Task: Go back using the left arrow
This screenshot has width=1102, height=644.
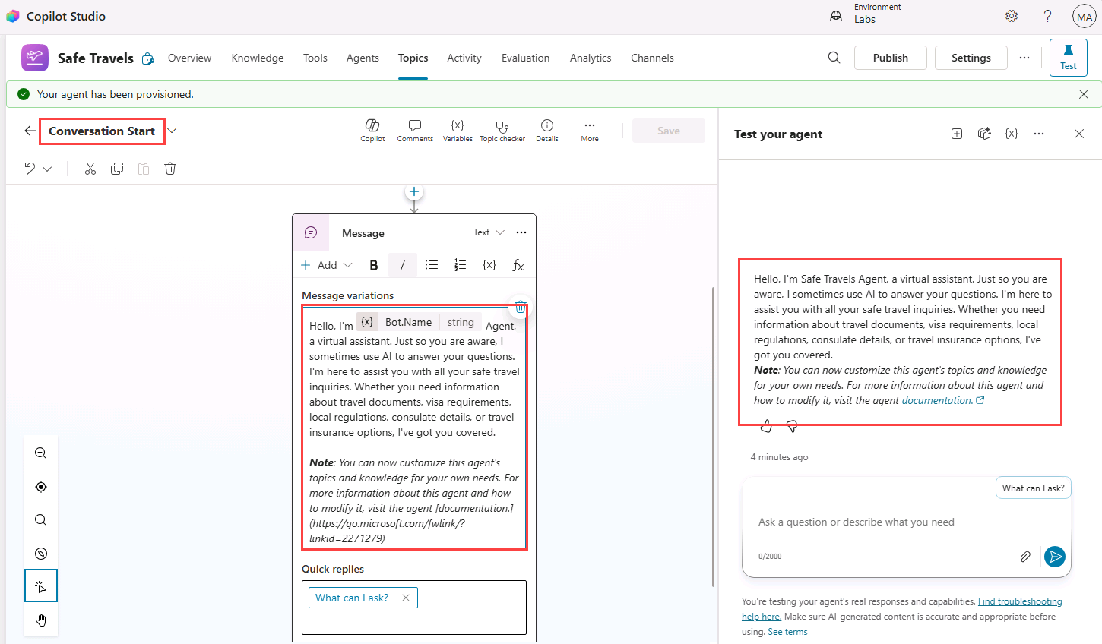Action: [30, 131]
